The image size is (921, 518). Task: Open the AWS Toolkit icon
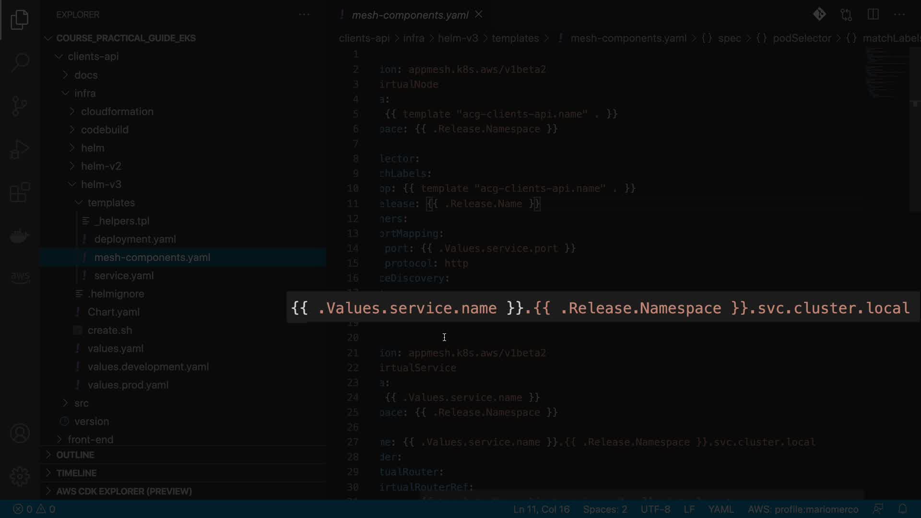20,277
